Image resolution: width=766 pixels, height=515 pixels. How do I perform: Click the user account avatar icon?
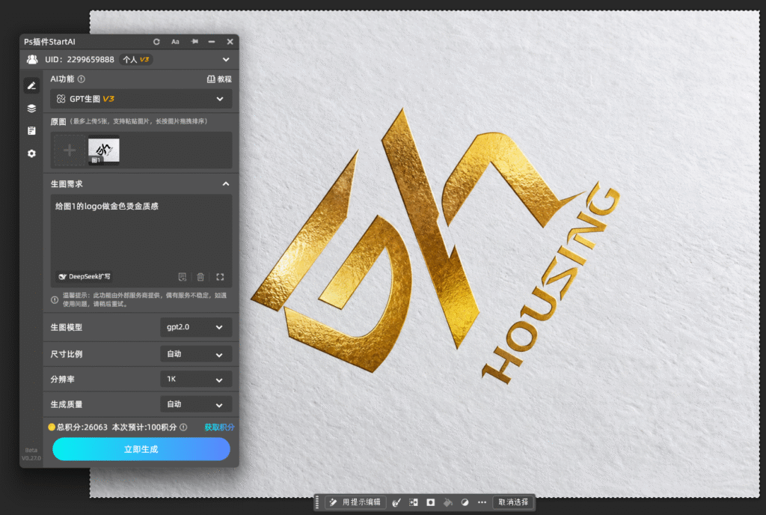point(32,60)
